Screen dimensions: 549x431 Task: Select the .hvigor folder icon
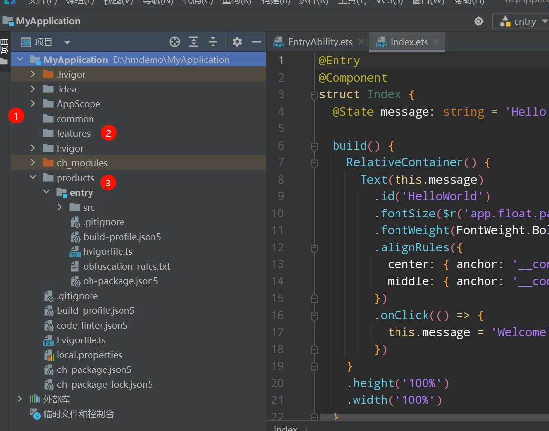coord(48,74)
